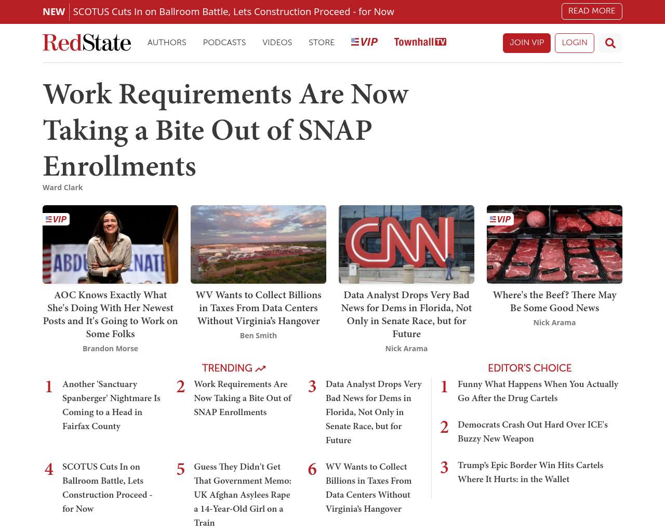Open the Authors menu item
The image size is (665, 532).
tap(167, 43)
